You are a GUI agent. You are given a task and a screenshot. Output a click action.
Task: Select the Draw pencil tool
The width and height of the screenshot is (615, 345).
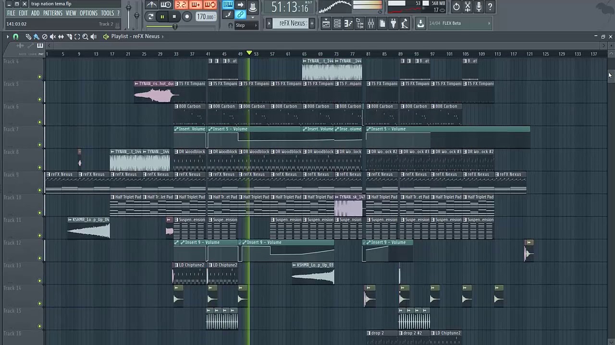point(28,36)
